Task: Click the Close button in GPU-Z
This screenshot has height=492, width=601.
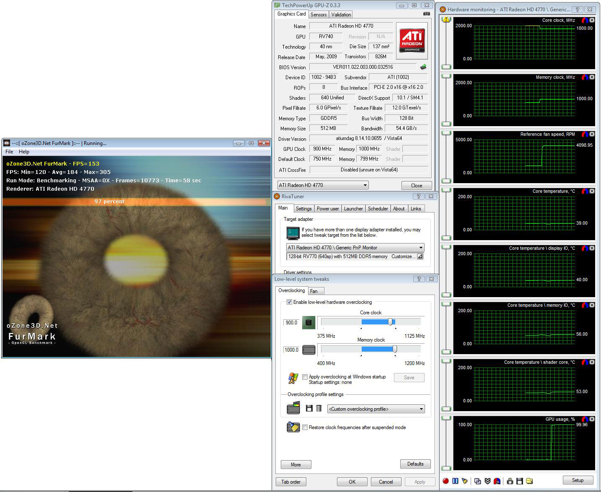Action: click(x=417, y=185)
